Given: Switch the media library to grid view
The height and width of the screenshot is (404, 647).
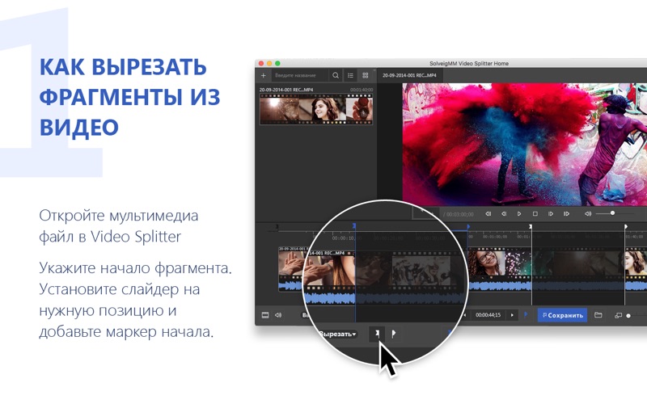Looking at the screenshot, I should pyautogui.click(x=366, y=75).
